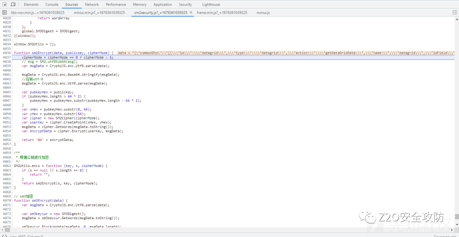This screenshot has width=459, height=237.
Task: Click the "return '04' + encryptData;" line
Action: 48,140
